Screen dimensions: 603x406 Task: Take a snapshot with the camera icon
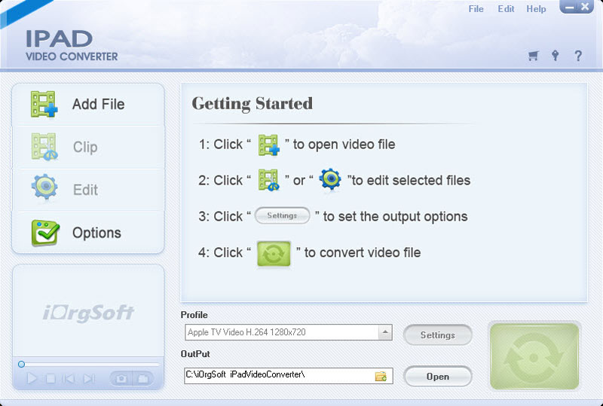(x=121, y=379)
